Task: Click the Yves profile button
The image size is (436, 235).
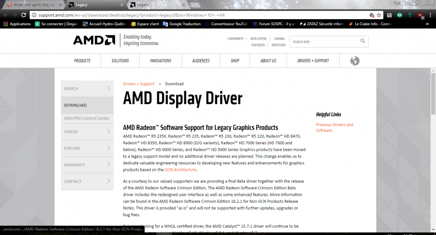Action: [397, 3]
